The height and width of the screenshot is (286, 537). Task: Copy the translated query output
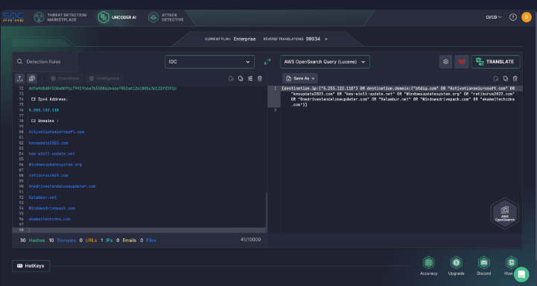[506, 79]
